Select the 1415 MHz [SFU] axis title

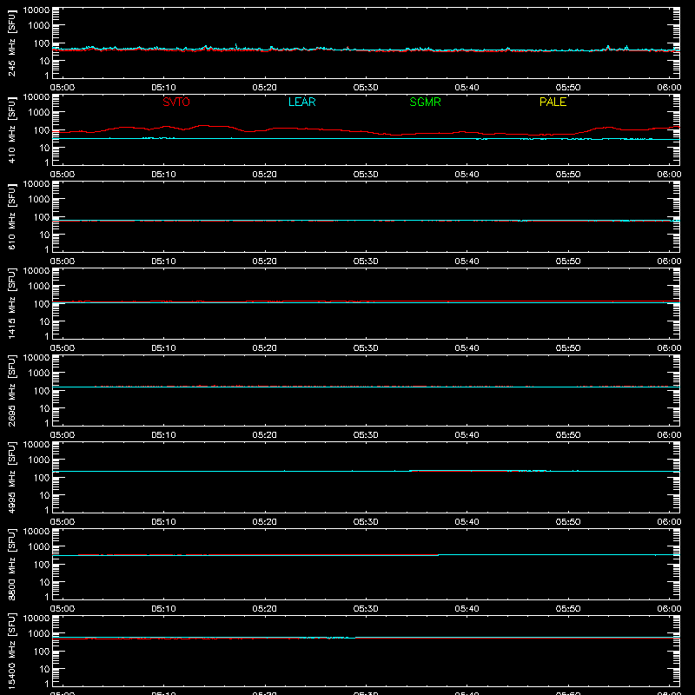pyautogui.click(x=11, y=303)
